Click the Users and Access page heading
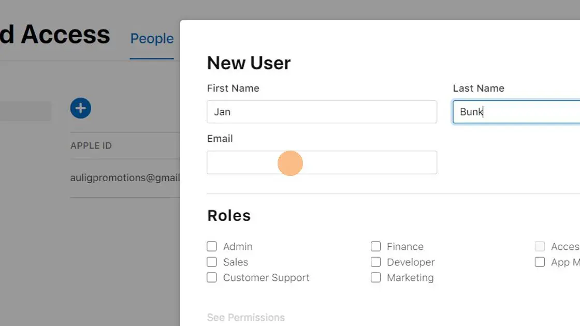The width and height of the screenshot is (580, 326). 55,34
